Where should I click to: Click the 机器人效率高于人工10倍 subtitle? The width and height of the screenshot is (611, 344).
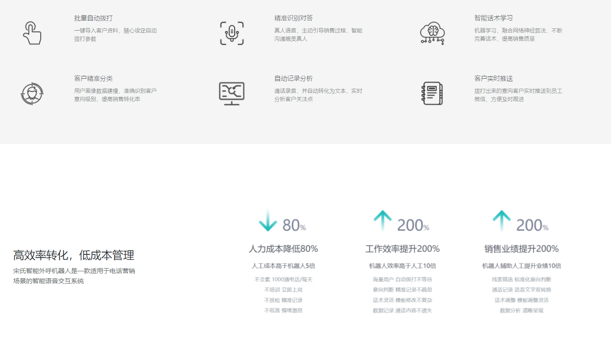[x=402, y=266]
